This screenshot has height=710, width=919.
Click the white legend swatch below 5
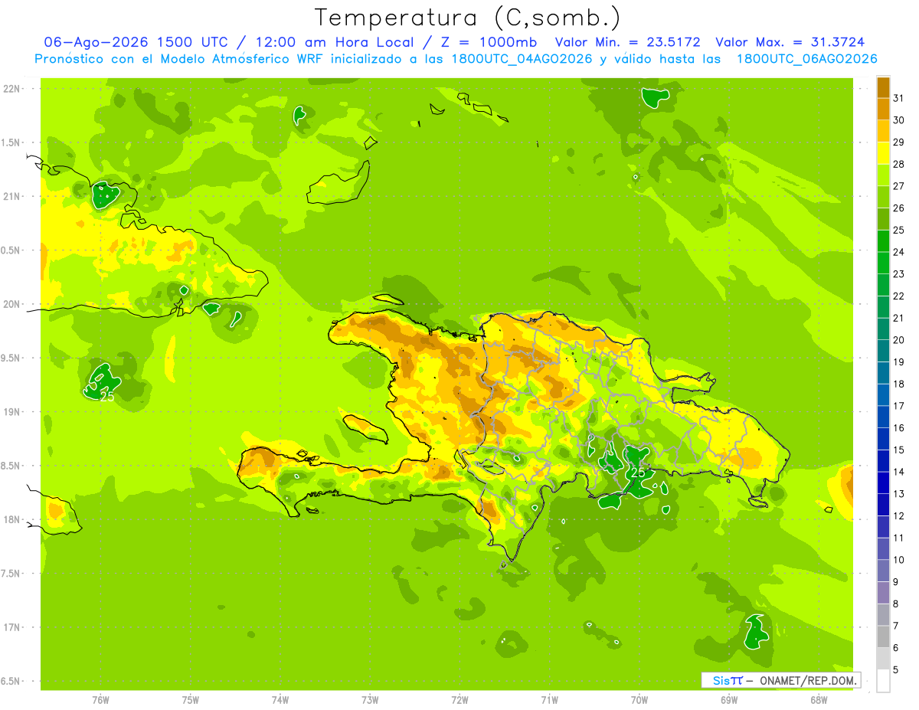883,681
